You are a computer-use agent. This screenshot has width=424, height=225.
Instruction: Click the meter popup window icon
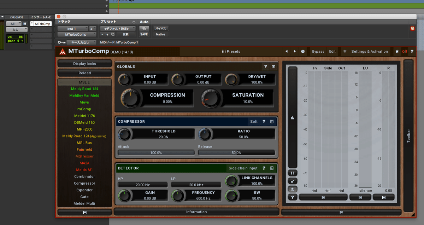[x=293, y=181]
